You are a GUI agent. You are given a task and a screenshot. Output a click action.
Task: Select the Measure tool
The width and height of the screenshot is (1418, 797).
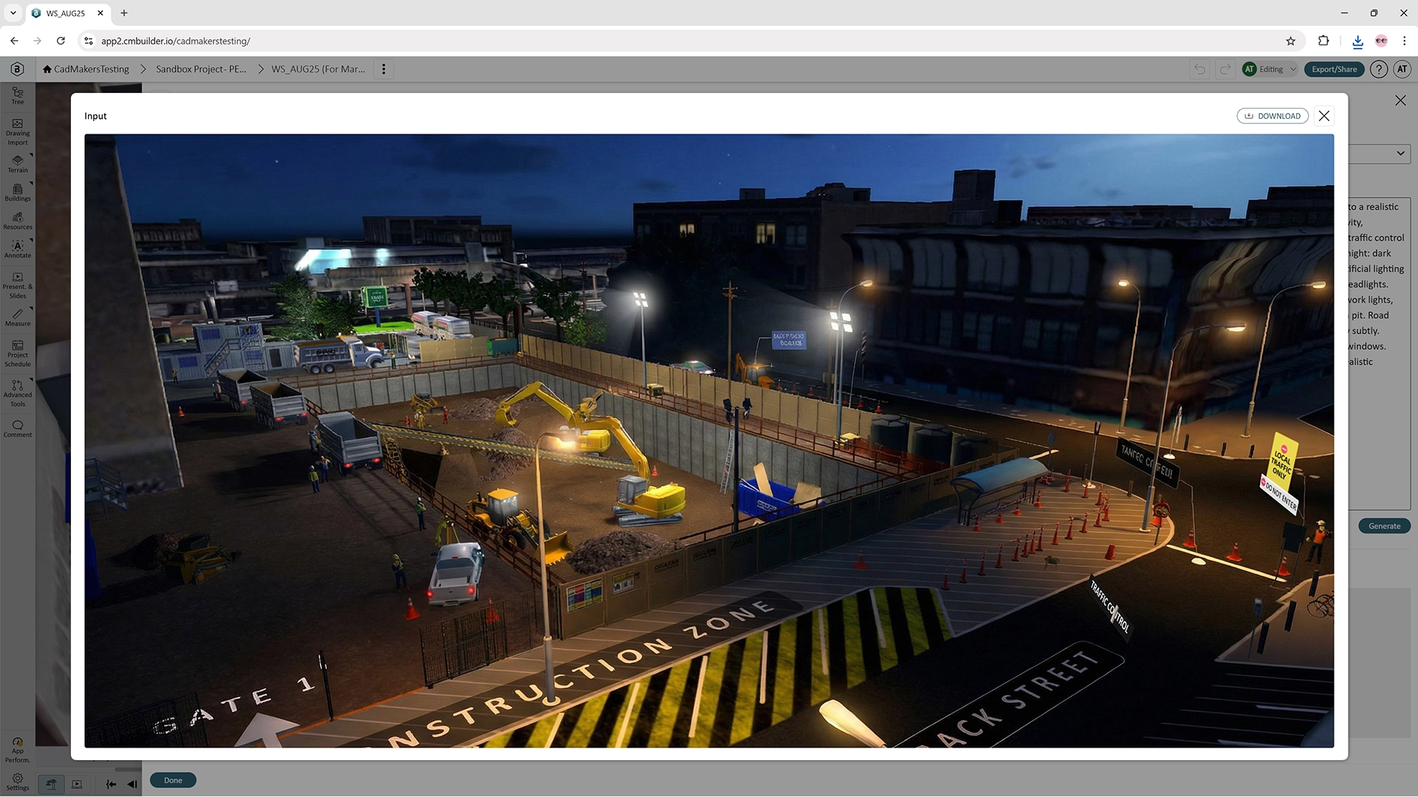17,317
